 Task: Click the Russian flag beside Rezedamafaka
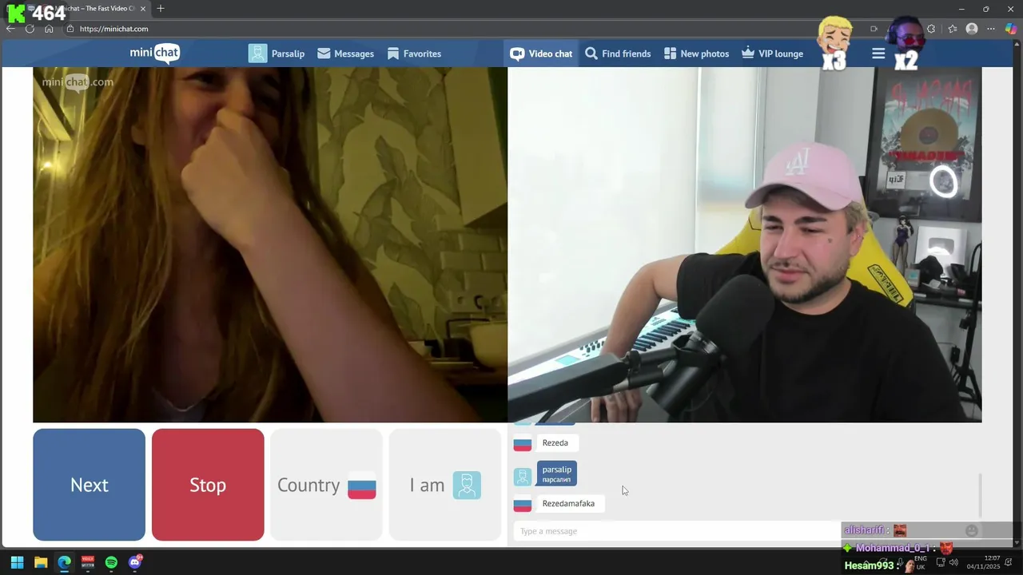tap(523, 504)
